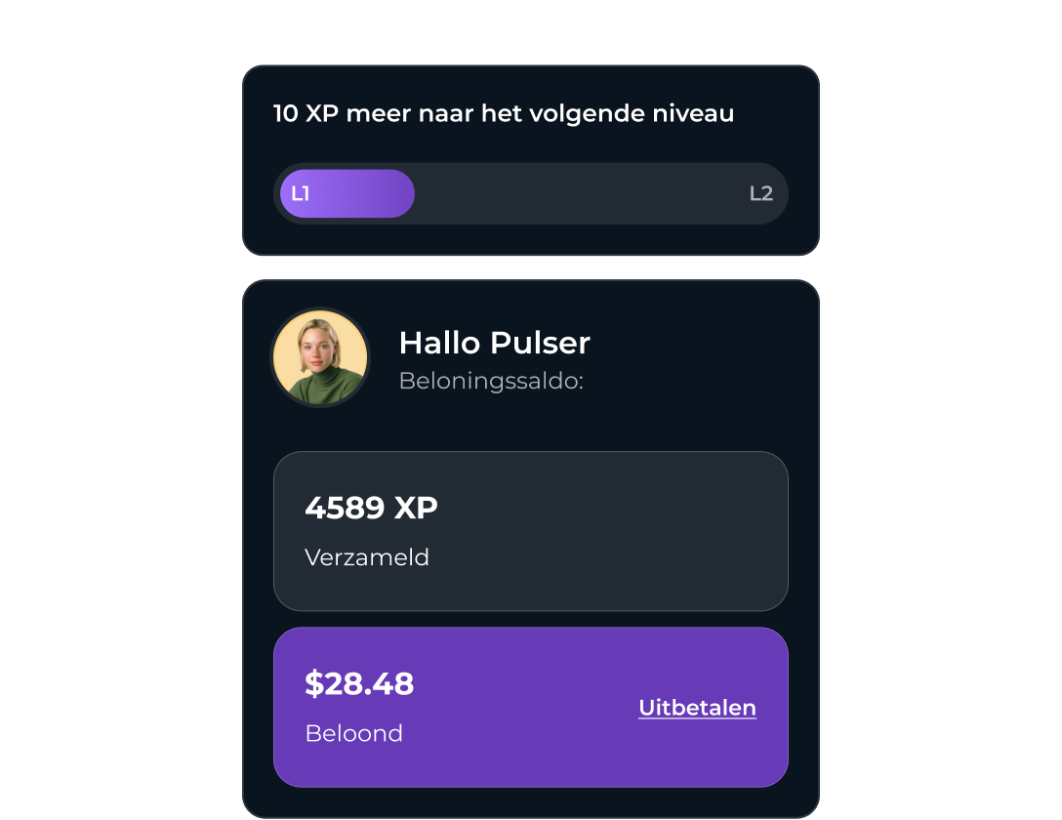
Task: Click the L1 level label
Action: (x=300, y=193)
